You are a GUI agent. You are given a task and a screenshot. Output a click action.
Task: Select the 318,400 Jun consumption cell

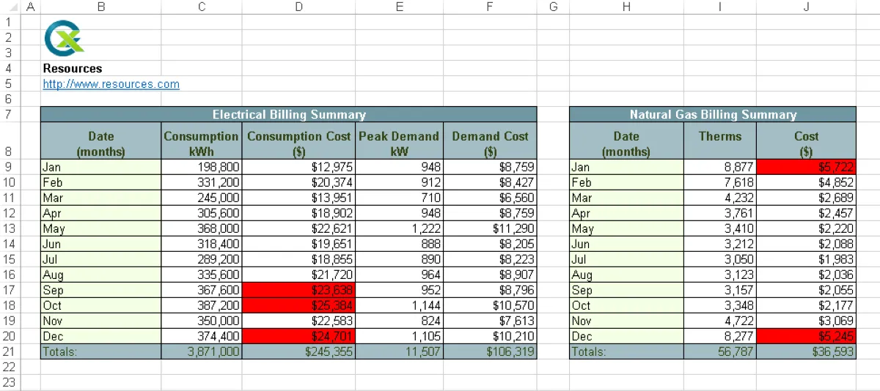[x=202, y=244]
